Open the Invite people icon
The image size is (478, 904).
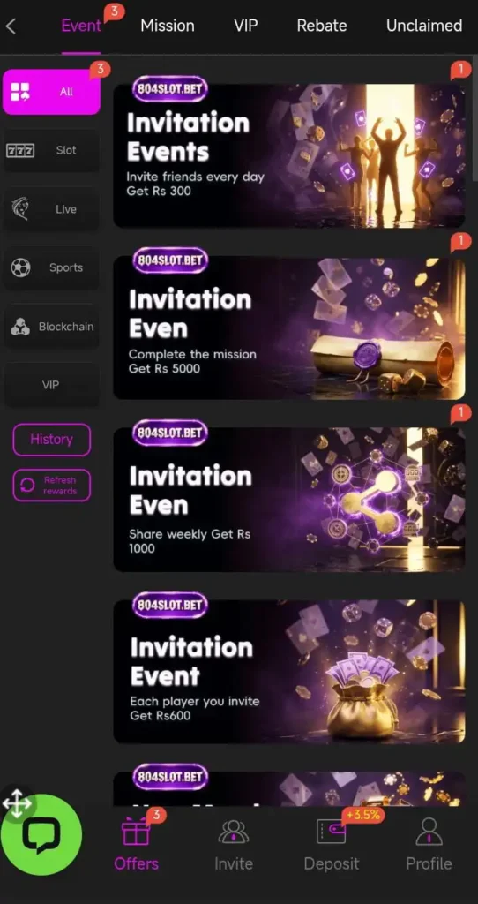233,832
